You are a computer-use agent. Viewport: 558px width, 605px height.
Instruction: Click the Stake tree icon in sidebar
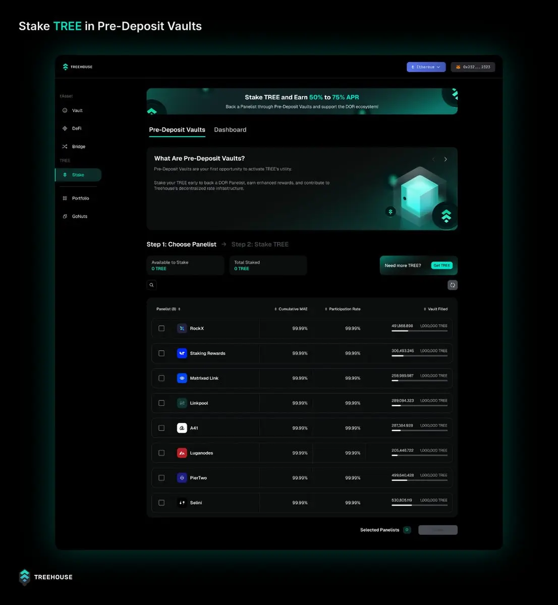(65, 175)
